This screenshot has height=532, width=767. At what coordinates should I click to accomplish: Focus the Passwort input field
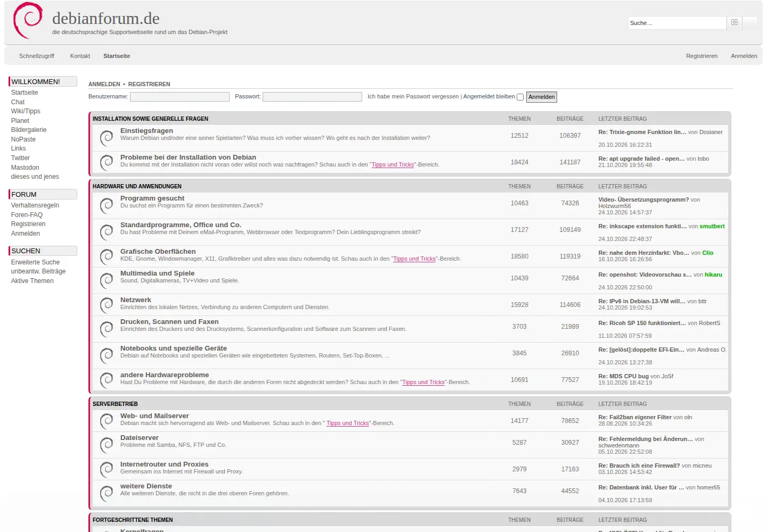(312, 96)
